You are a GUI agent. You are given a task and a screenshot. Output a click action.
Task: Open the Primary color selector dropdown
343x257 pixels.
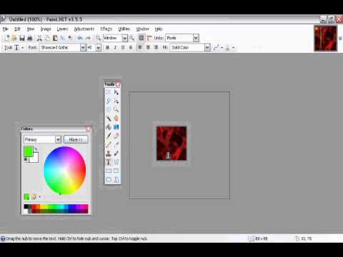[59, 140]
